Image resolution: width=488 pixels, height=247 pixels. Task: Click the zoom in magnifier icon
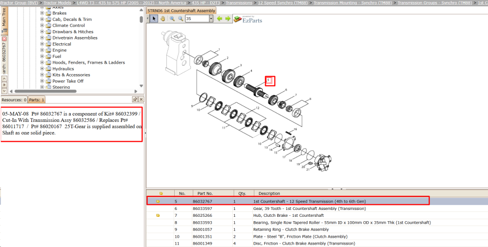click(x=172, y=19)
